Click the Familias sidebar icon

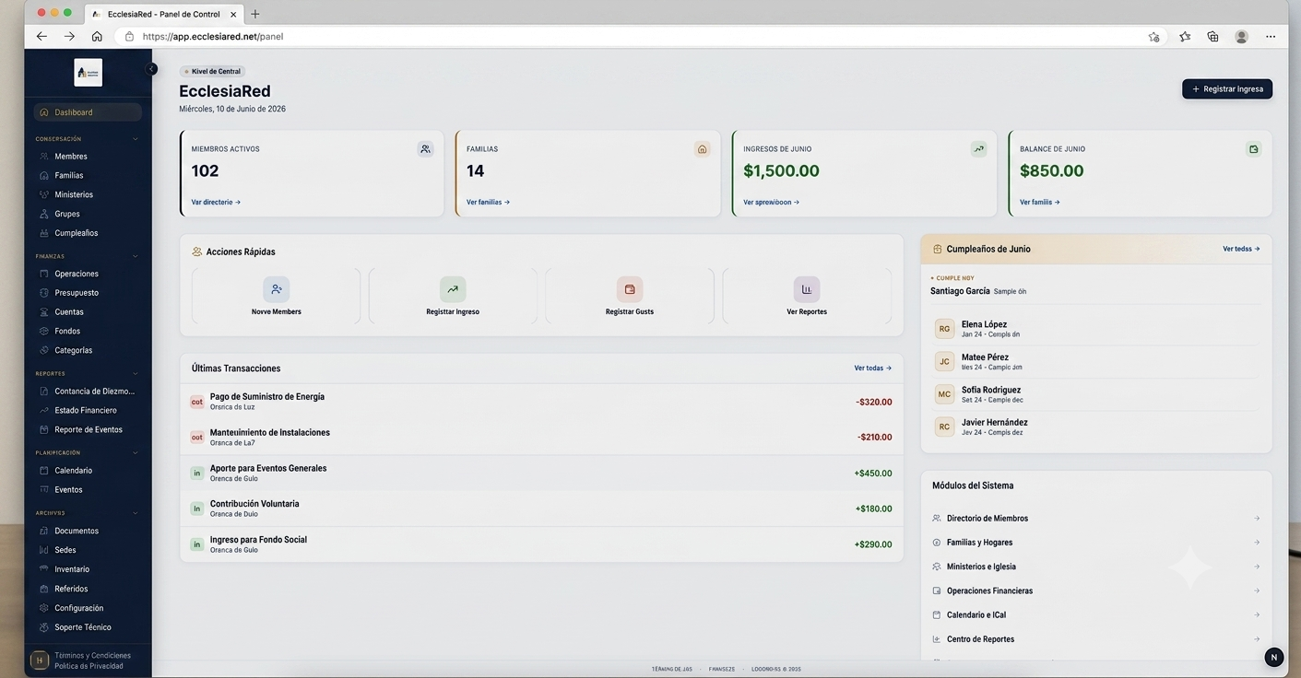43,175
